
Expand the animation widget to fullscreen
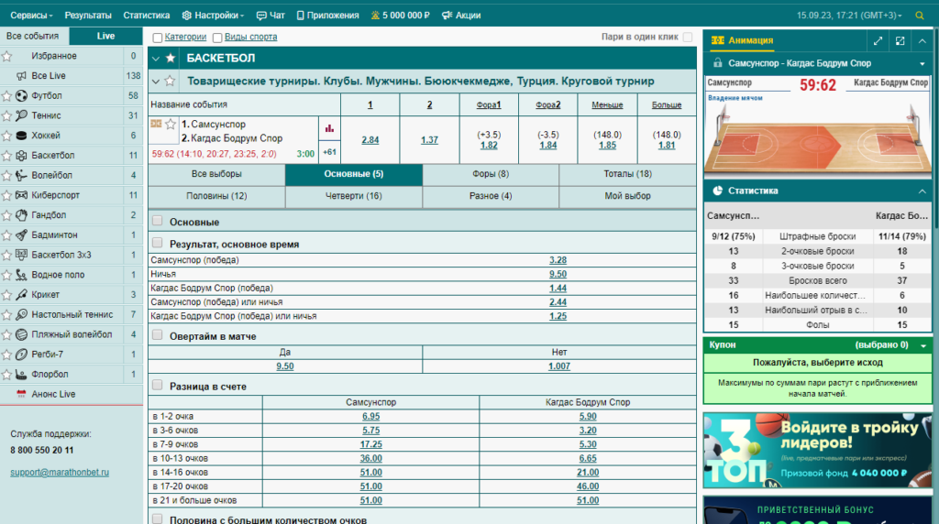(878, 40)
